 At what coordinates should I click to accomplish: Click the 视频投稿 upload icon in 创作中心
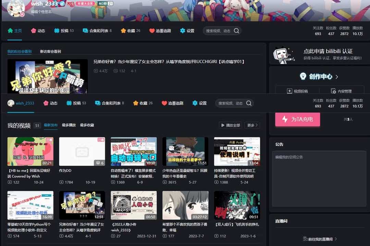(289, 91)
